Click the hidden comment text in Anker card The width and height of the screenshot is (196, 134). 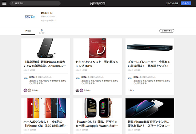point(48,82)
